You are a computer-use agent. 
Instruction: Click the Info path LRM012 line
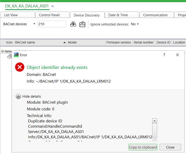tap(69, 81)
